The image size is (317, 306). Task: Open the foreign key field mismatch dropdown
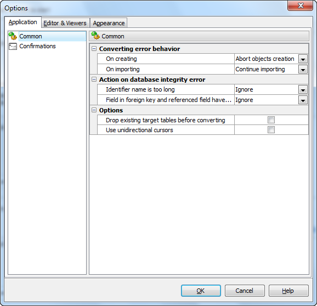[303, 100]
